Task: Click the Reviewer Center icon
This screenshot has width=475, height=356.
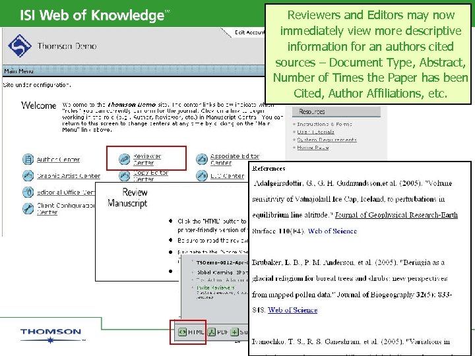Action: (124, 160)
